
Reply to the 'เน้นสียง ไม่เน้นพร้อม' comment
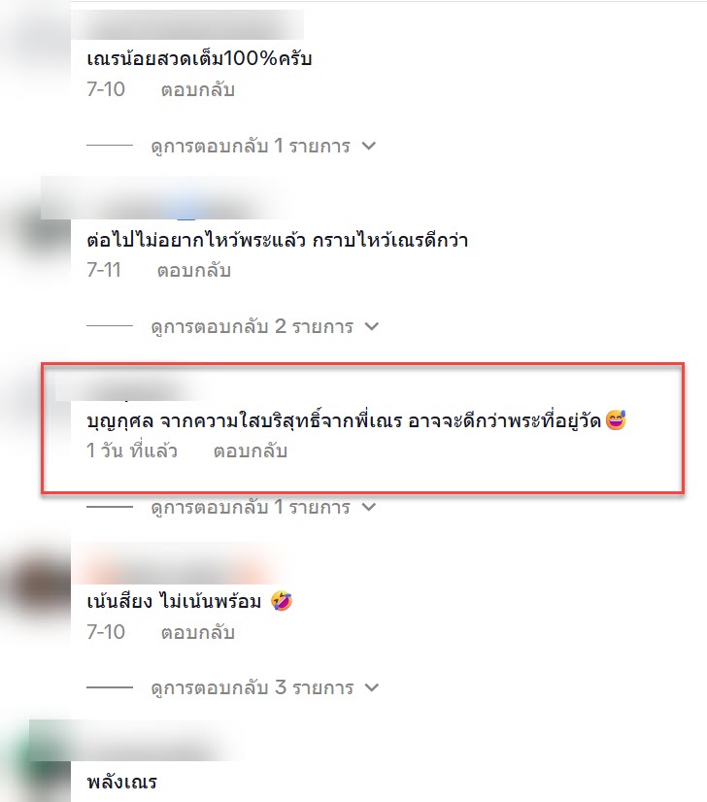[197, 633]
